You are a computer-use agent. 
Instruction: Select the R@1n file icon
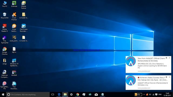click(x=14, y=50)
